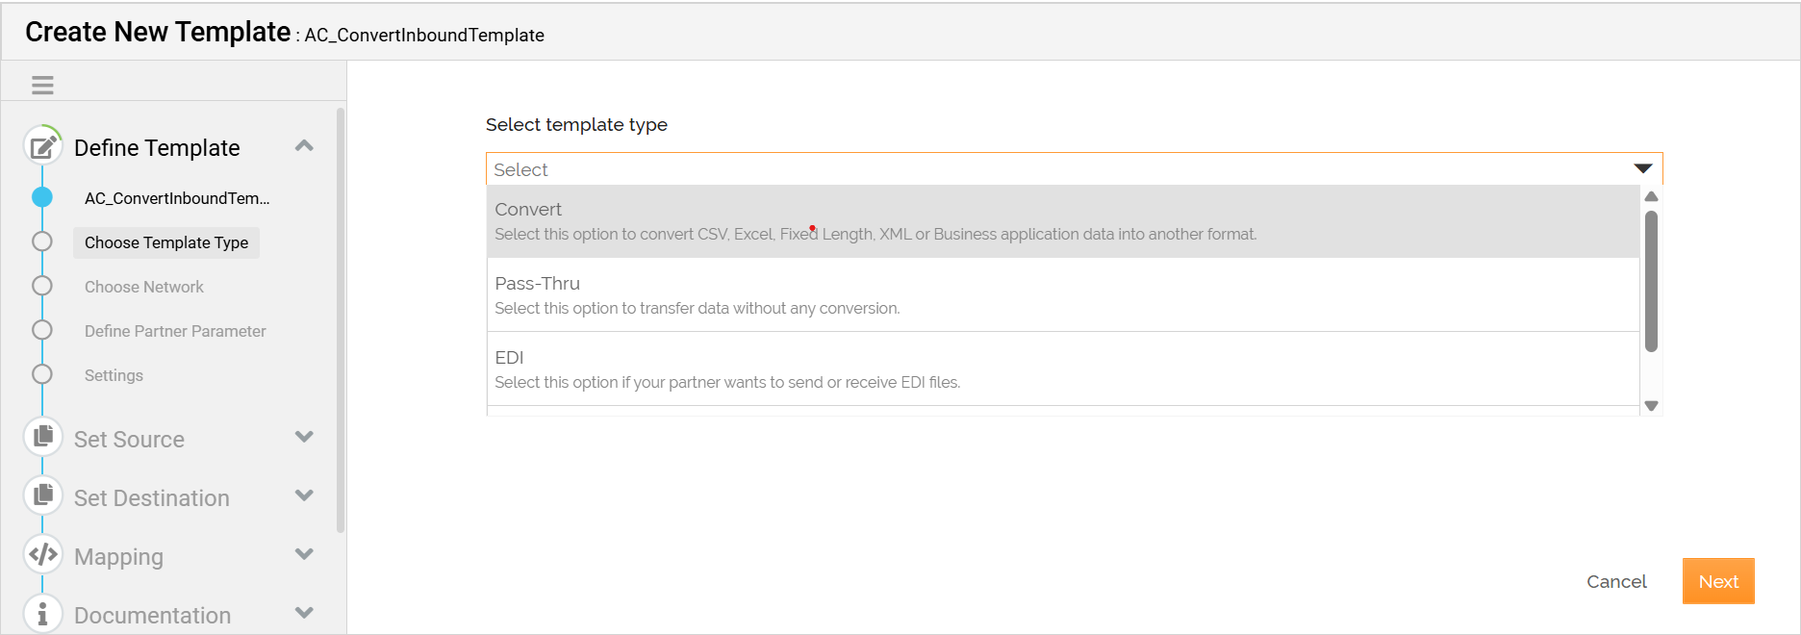This screenshot has height=635, width=1801.
Task: Open the template type Select dropdown
Action: [x=1074, y=169]
